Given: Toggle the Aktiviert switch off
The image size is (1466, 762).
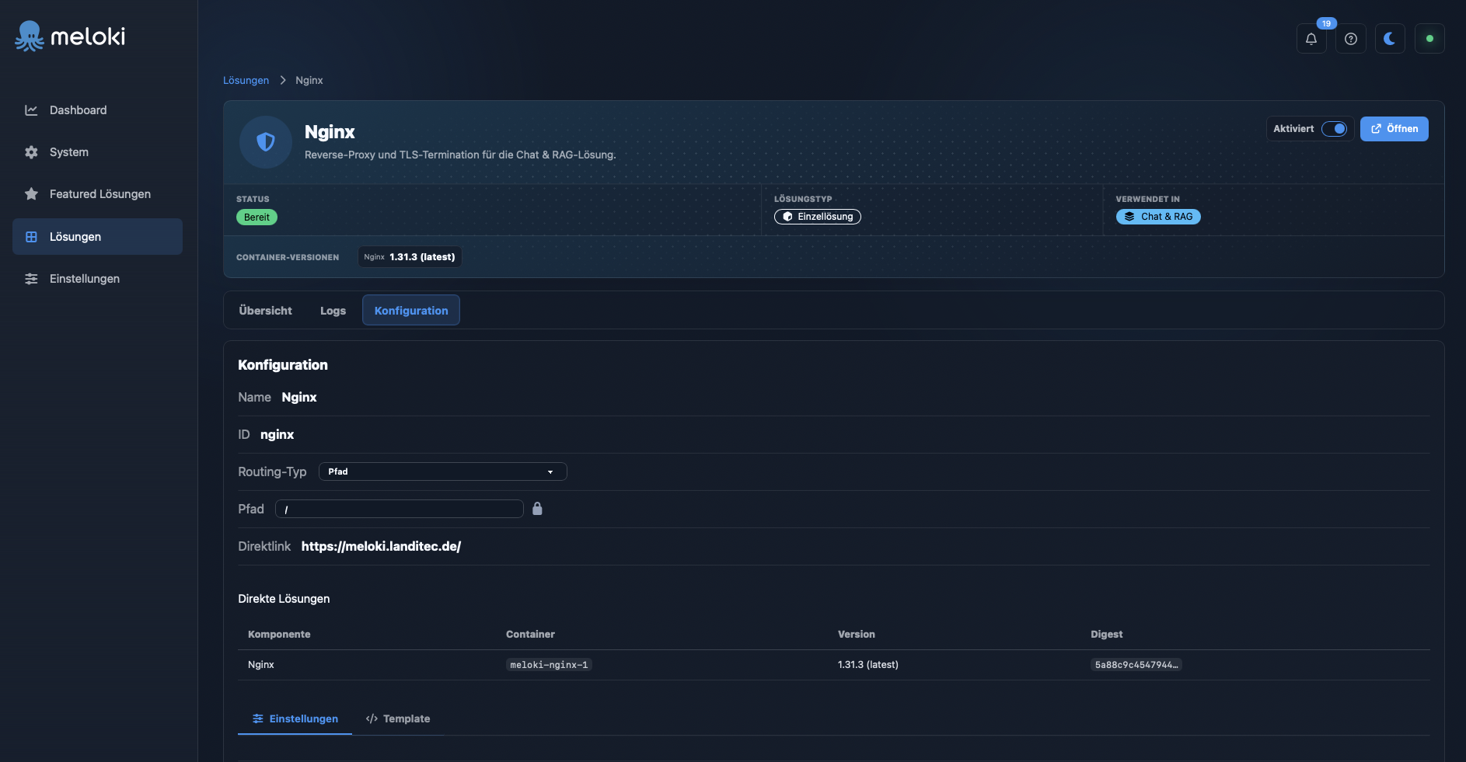Looking at the screenshot, I should [1334, 129].
